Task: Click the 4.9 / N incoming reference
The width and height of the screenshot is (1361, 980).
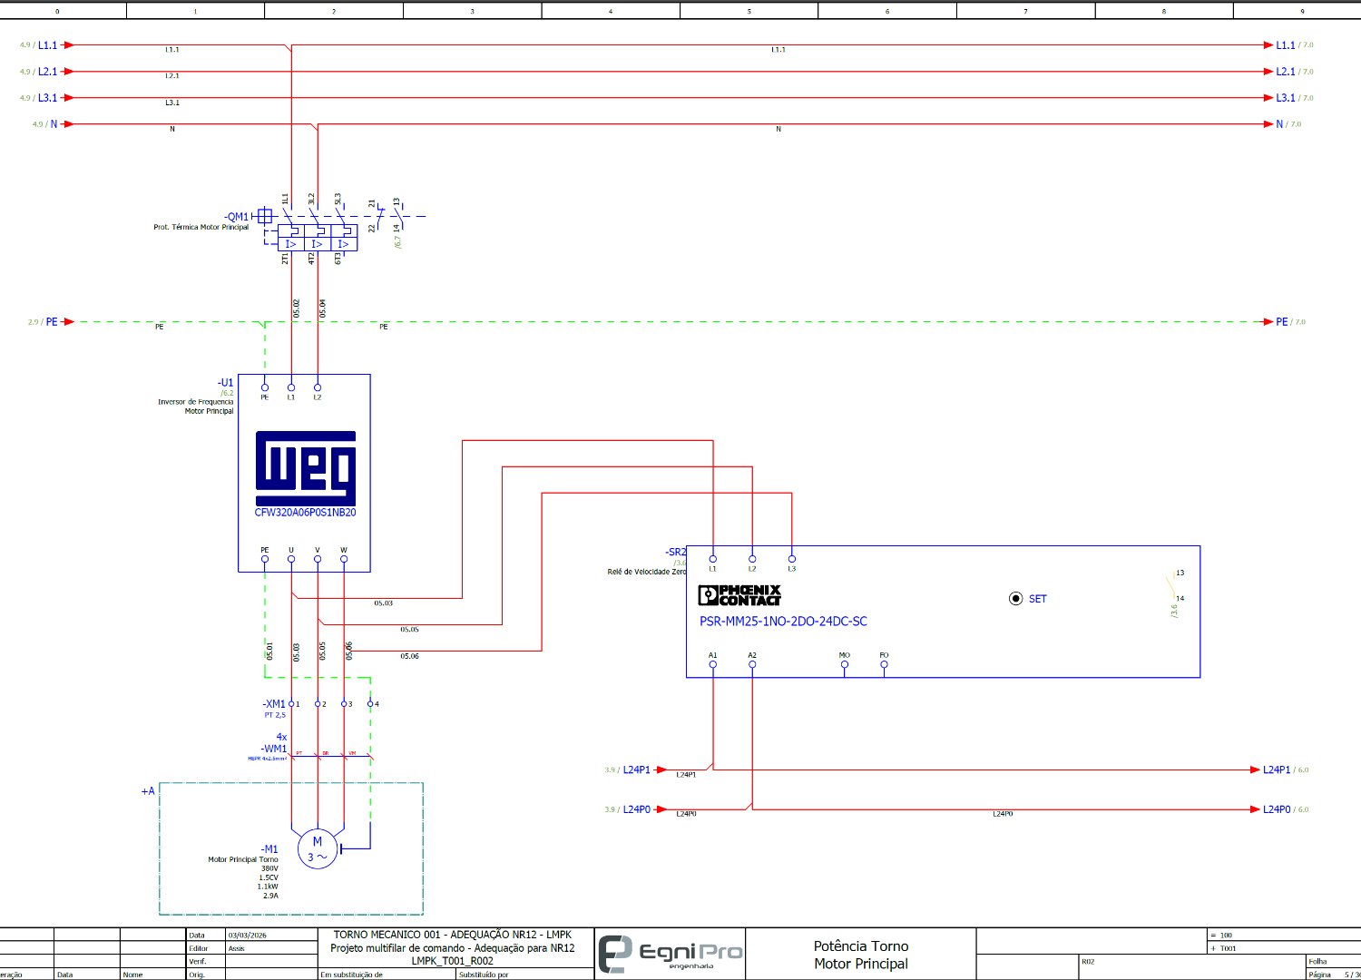Action: tap(44, 124)
